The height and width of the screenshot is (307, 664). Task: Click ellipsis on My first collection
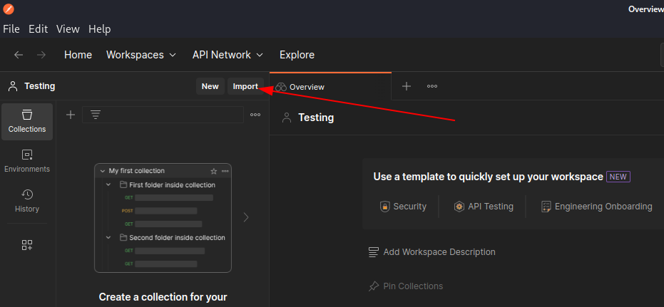[225, 171]
